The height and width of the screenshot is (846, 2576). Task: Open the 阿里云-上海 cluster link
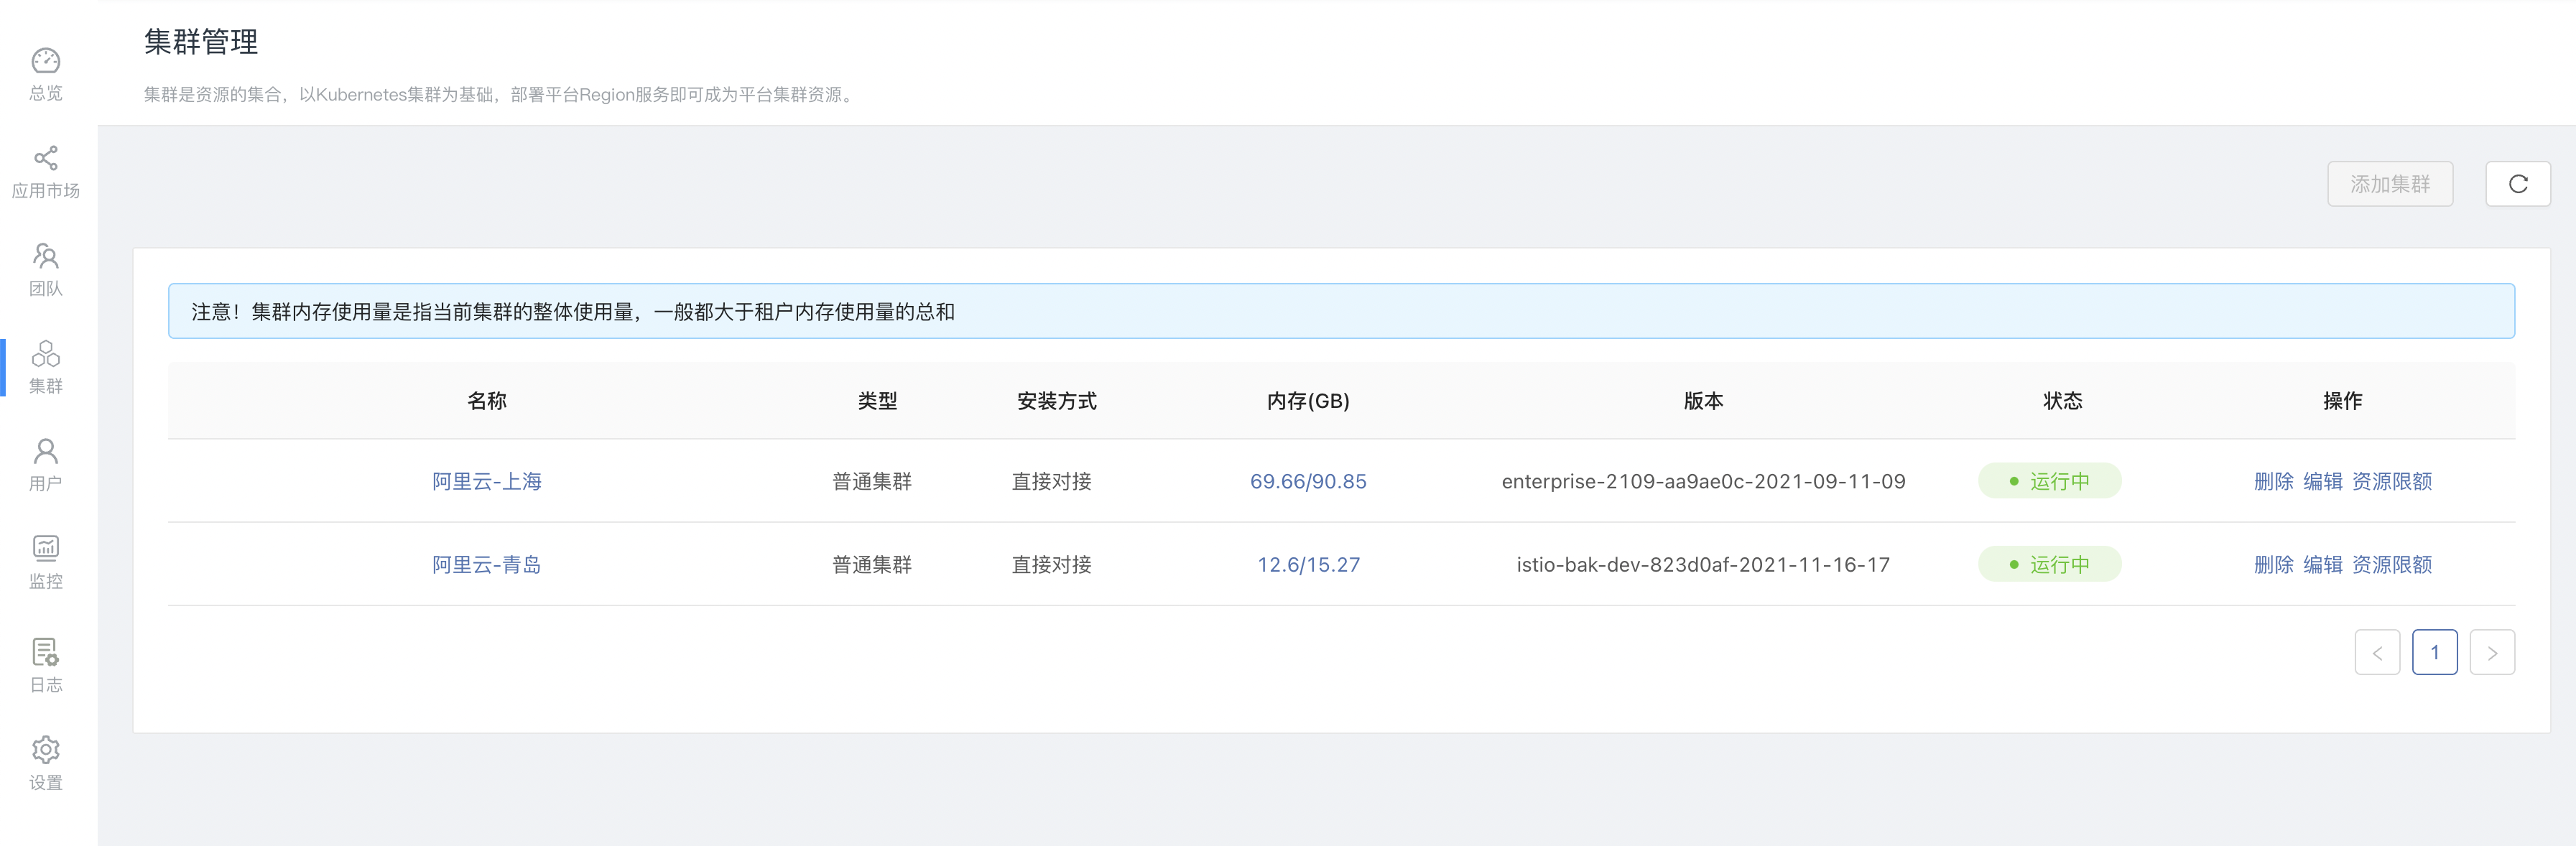(x=486, y=481)
